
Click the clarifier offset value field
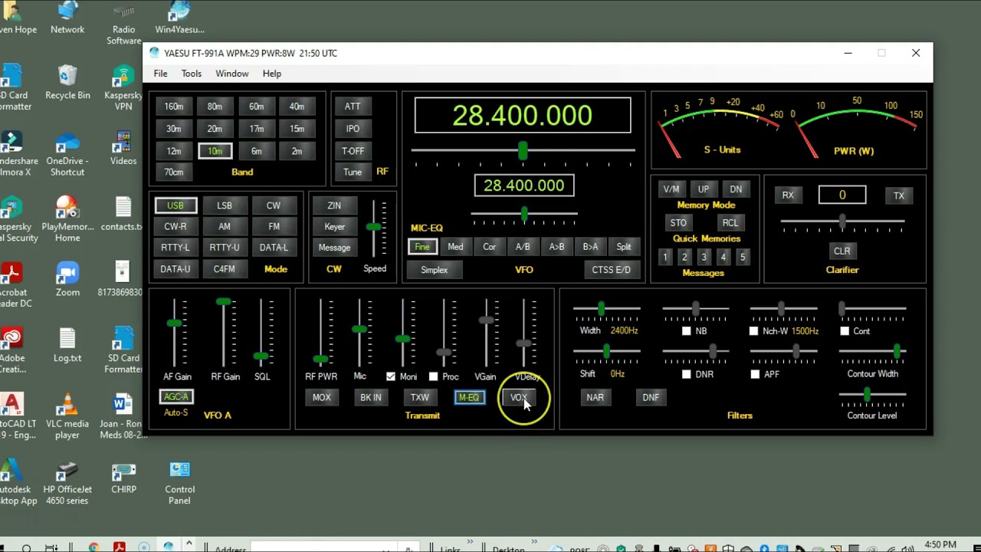pyautogui.click(x=842, y=195)
